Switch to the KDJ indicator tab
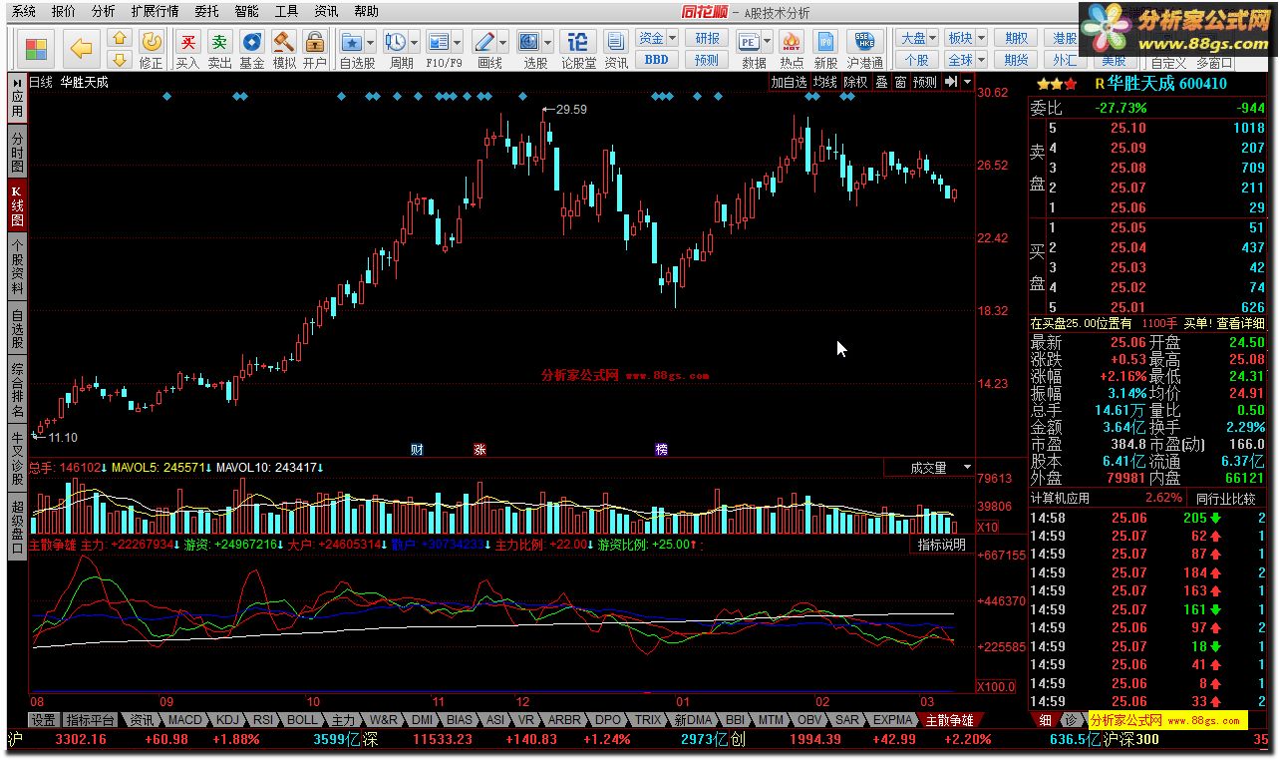The height and width of the screenshot is (760, 1280). coord(228,720)
